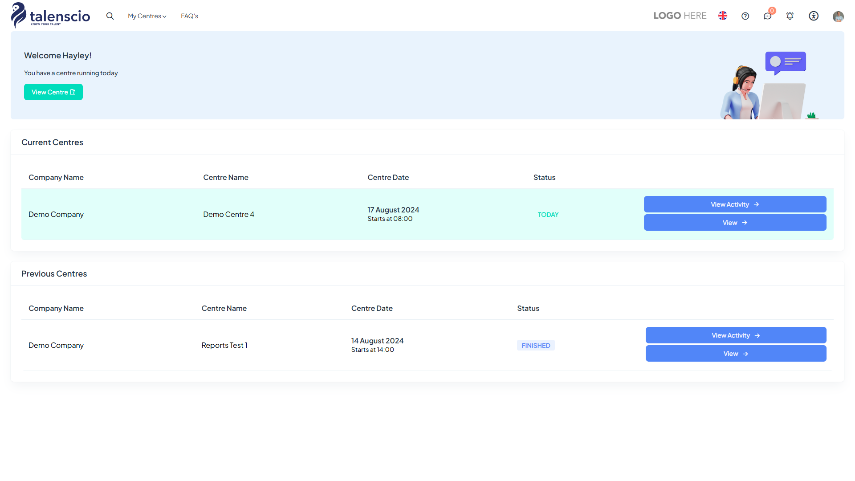View Activity for Demo Centre 4

coord(735,204)
